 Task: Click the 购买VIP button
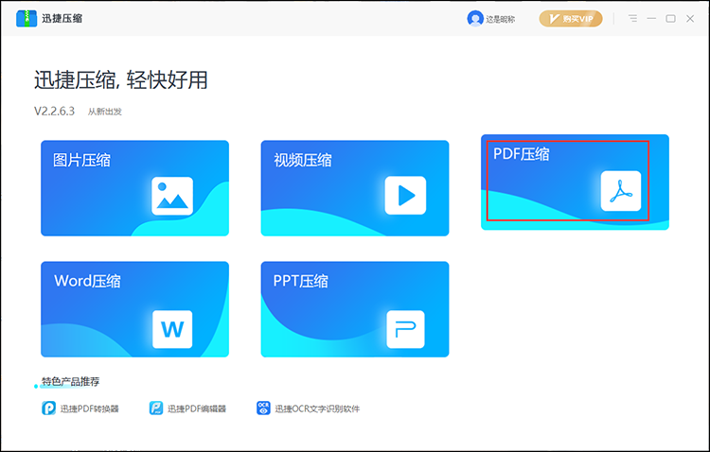pos(571,19)
